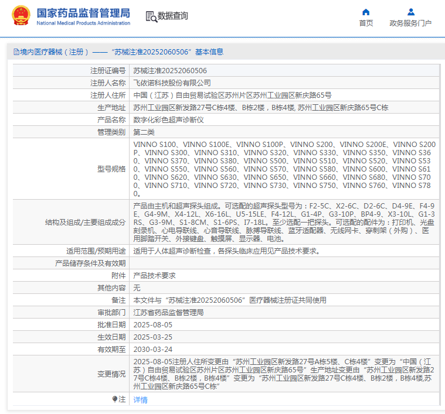Image resolution: width=445 pixels, height=414 pixels.
Task: Click the expiry date 2030-03-24 value
Action: click(x=152, y=349)
